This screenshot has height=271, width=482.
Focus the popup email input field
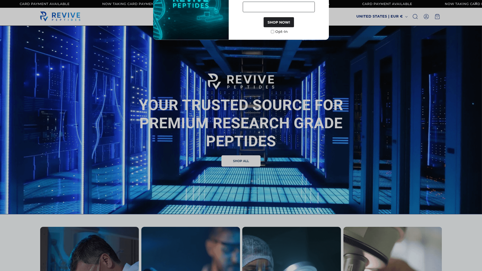[279, 7]
